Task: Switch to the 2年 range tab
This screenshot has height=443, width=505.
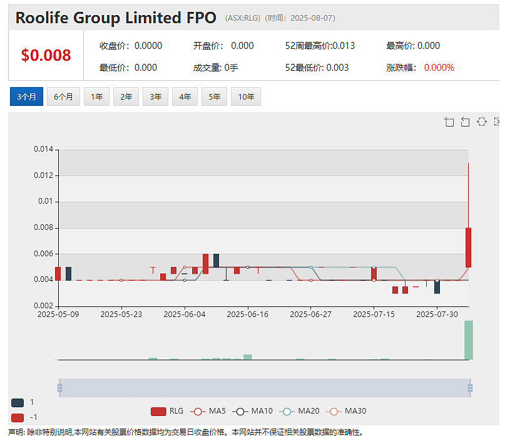Action: pyautogui.click(x=126, y=96)
